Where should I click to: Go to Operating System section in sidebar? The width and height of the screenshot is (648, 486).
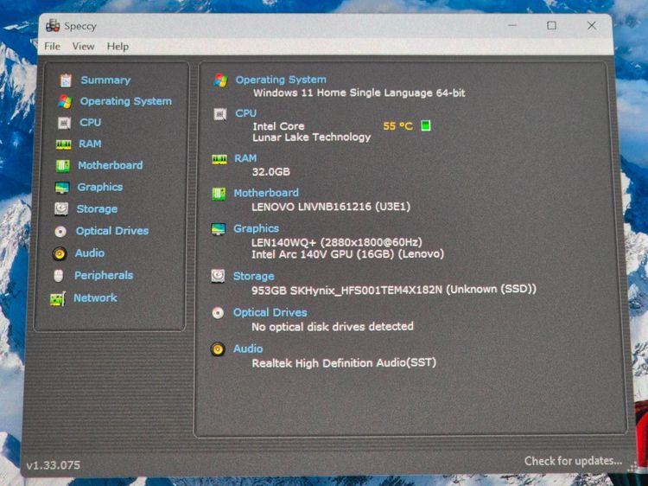pos(125,101)
